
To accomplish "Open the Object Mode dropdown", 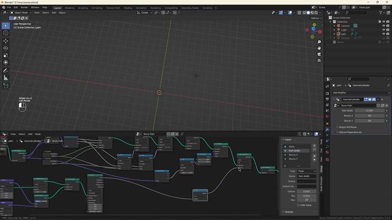I will tap(21, 12).
